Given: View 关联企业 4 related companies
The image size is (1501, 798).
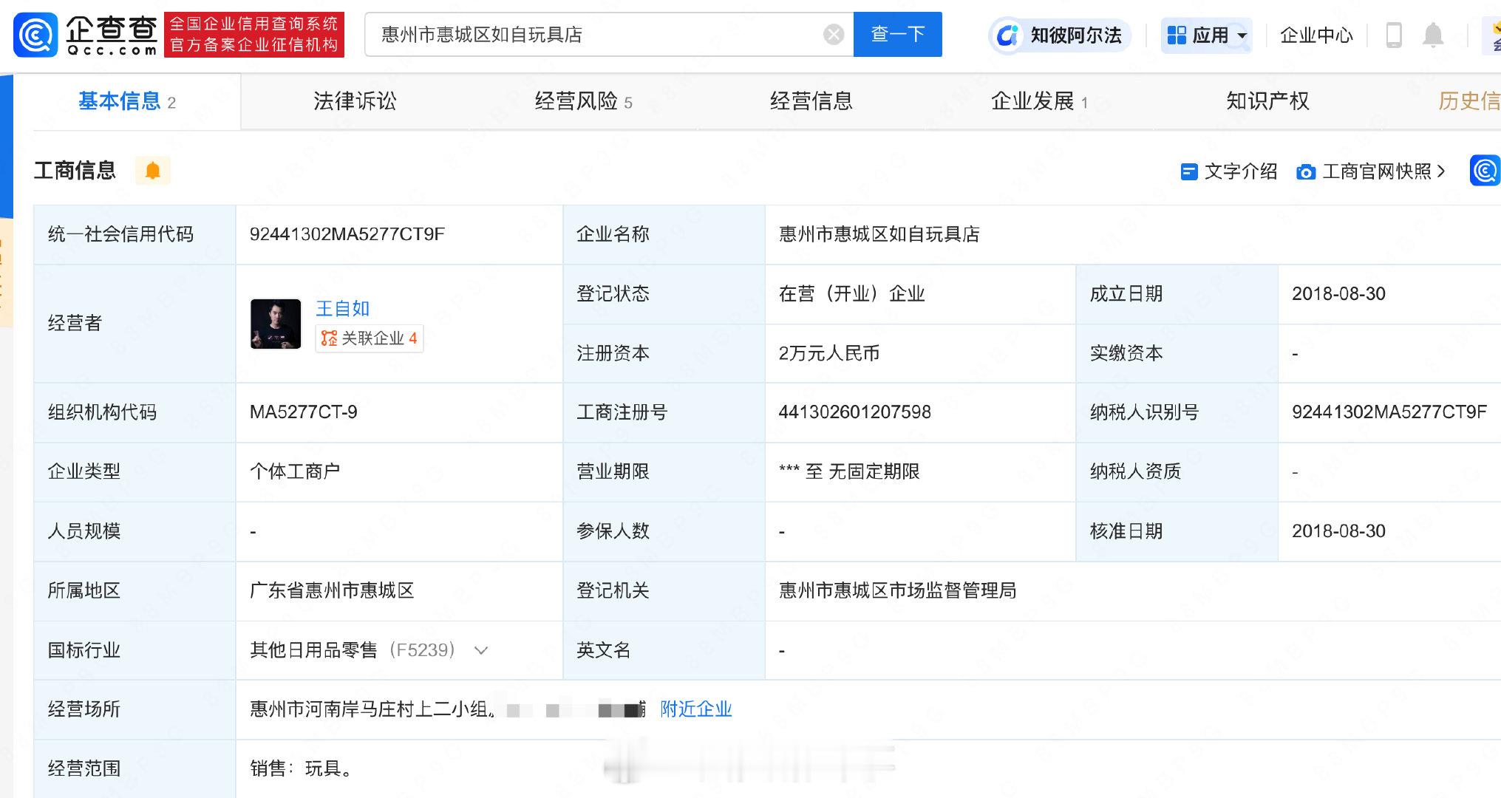Looking at the screenshot, I should (369, 338).
